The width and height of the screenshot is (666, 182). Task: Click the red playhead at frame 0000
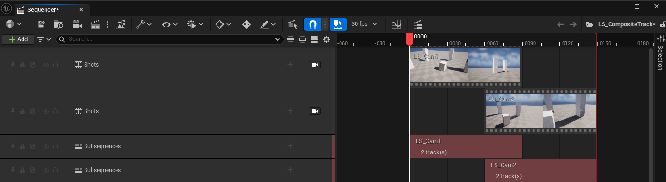point(410,39)
